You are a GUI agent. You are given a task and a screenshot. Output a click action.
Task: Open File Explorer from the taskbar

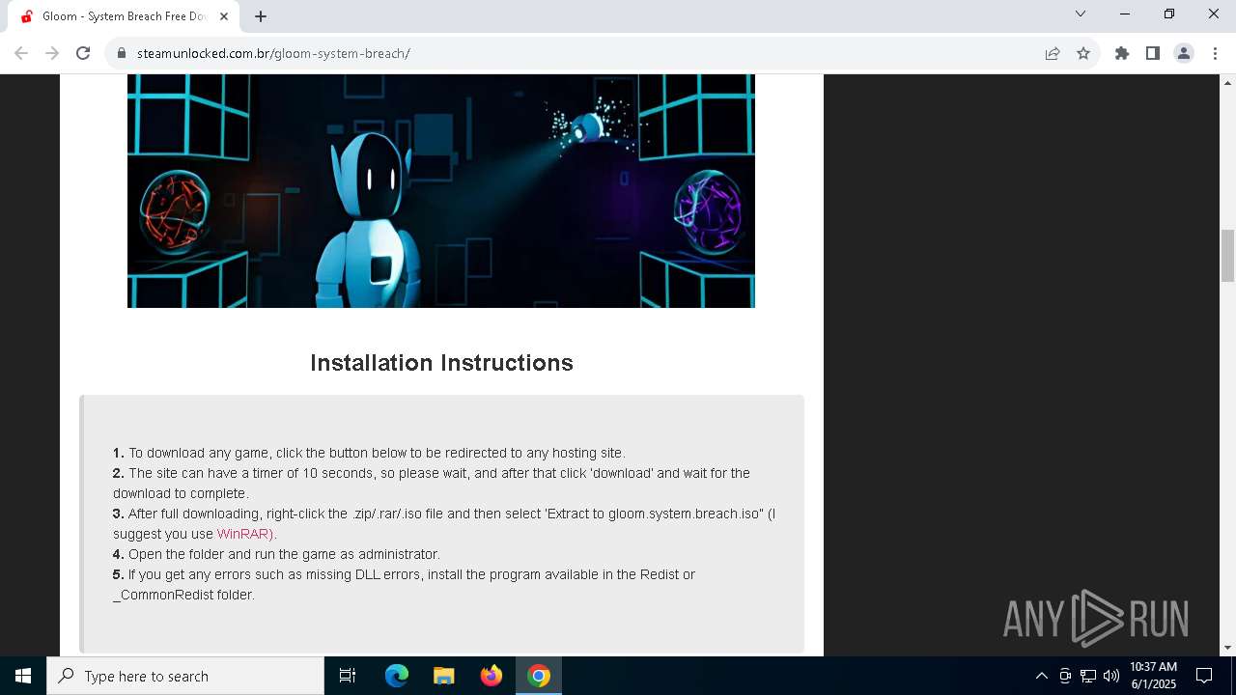pos(444,676)
